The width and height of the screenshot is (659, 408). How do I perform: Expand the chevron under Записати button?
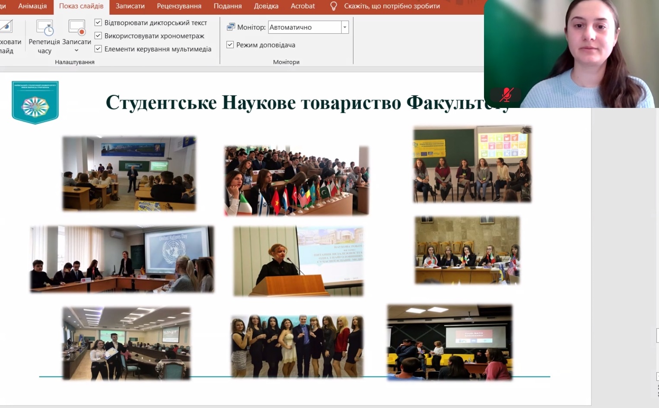(x=76, y=51)
